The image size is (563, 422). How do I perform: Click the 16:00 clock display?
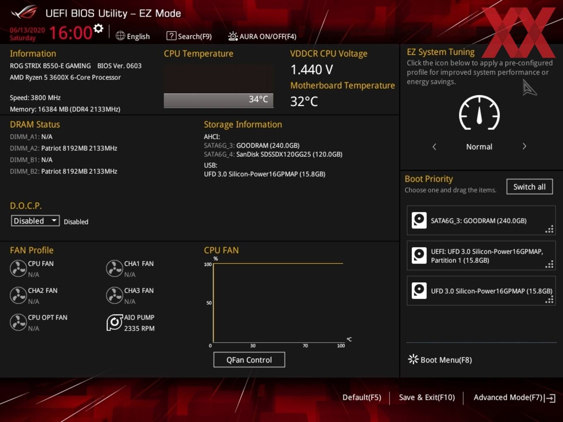[71, 33]
